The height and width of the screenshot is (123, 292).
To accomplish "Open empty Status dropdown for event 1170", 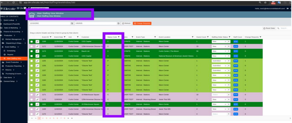I will (x=229, y=114).
